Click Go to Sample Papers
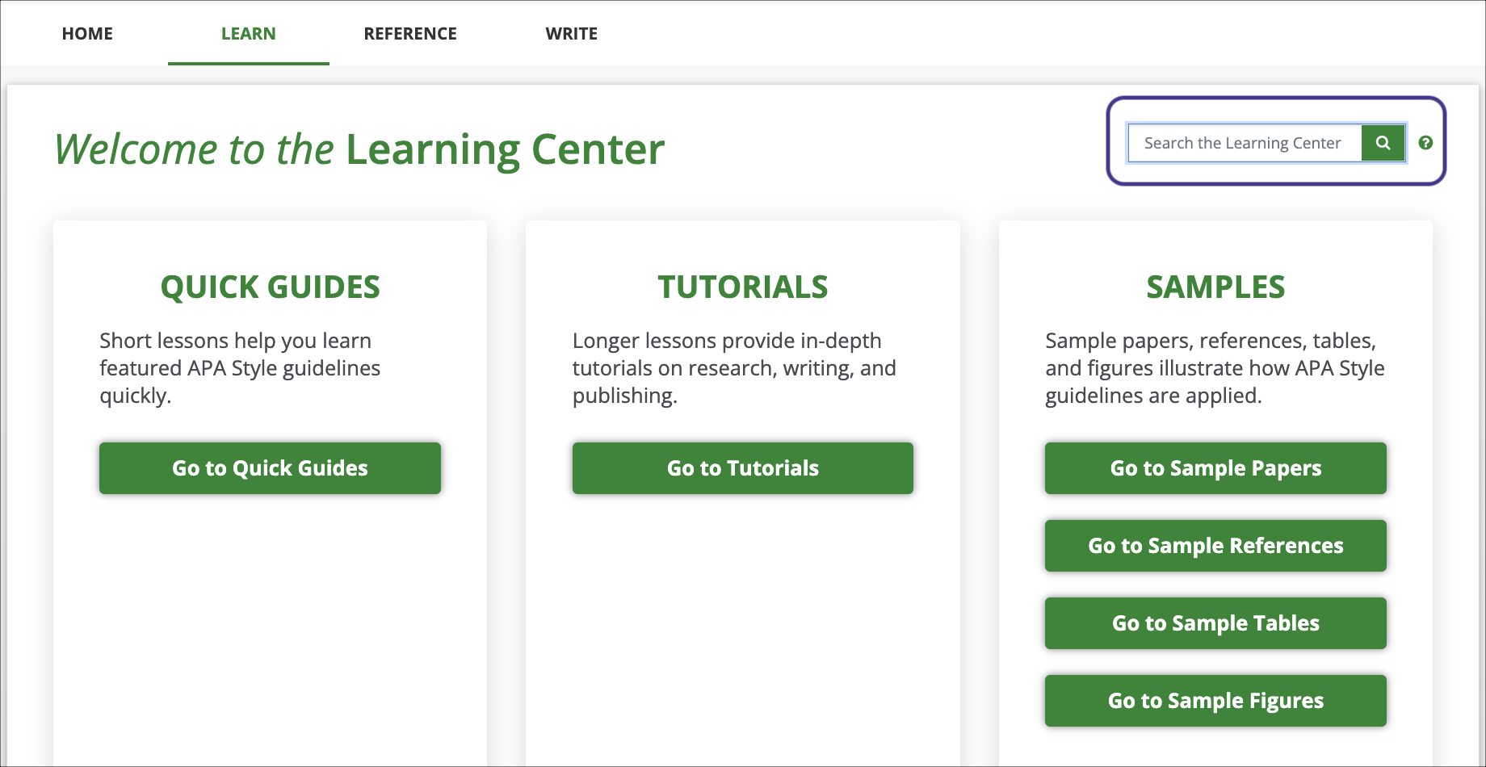Image resolution: width=1486 pixels, height=767 pixels. [x=1215, y=468]
